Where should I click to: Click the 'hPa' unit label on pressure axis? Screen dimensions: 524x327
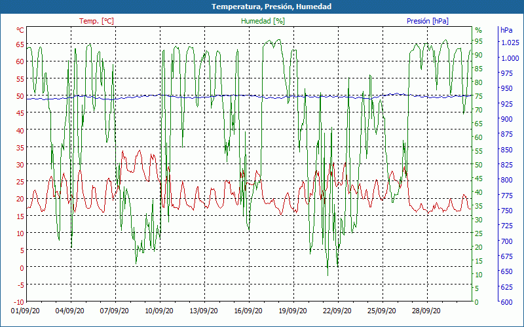tap(506, 30)
